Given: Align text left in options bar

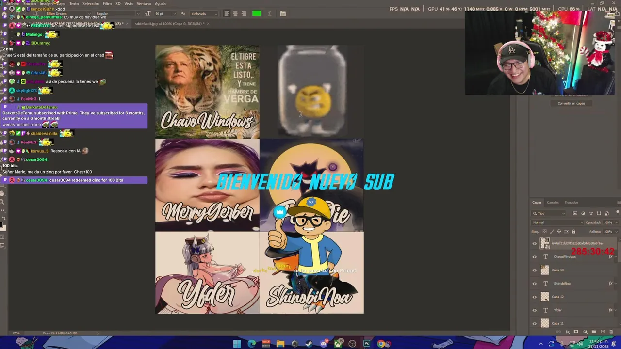Looking at the screenshot, I should pos(227,14).
